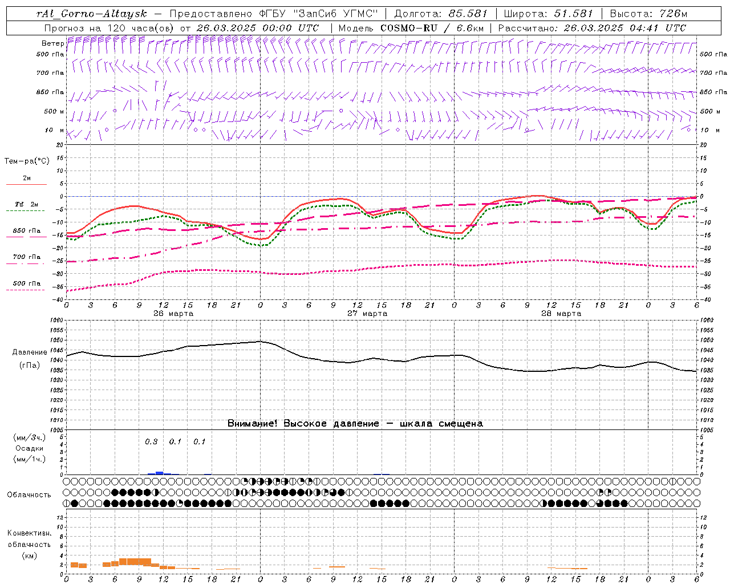
Task: Click the 'Давление' pressure chart title
Action: (30, 352)
